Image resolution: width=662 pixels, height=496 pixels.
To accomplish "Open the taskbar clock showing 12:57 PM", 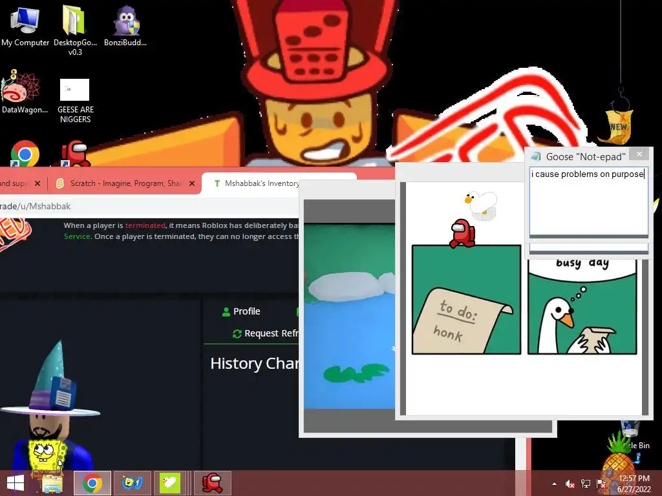I will (634, 484).
